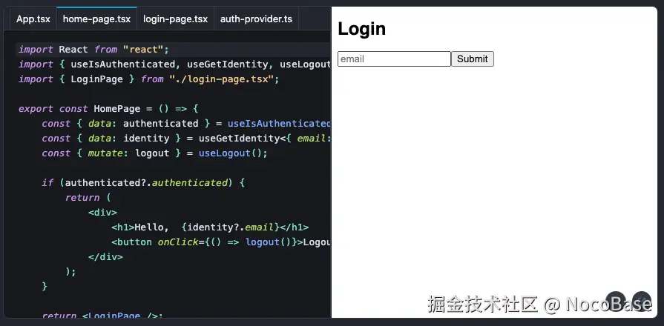Open the login-page.tsx tab
The height and width of the screenshot is (326, 664).
[x=175, y=19]
